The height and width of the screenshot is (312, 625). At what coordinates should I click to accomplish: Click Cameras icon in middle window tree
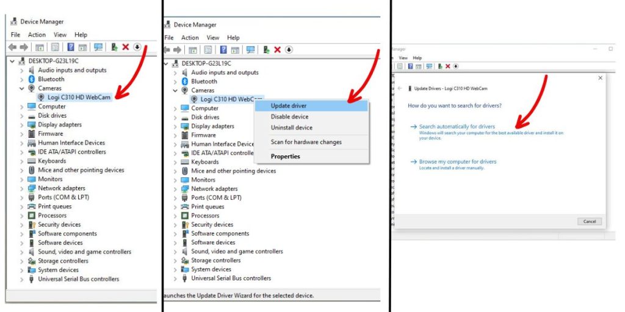[x=184, y=90]
